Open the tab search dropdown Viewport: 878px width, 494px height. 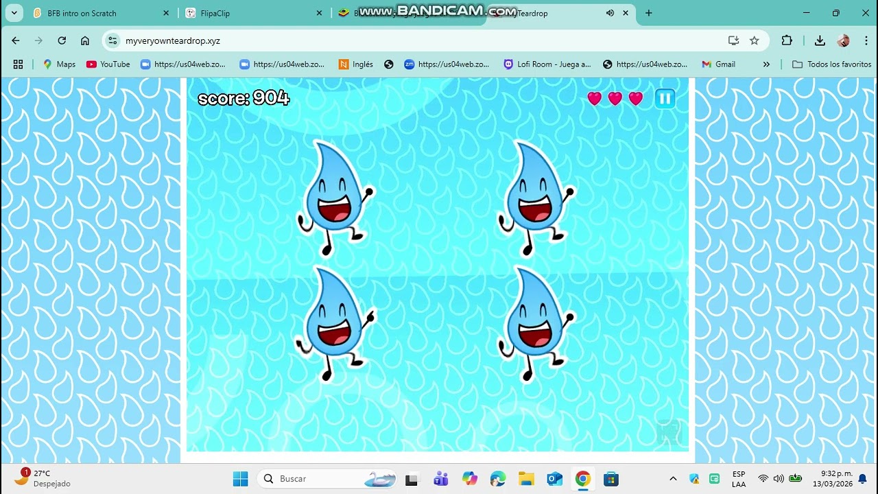point(14,13)
